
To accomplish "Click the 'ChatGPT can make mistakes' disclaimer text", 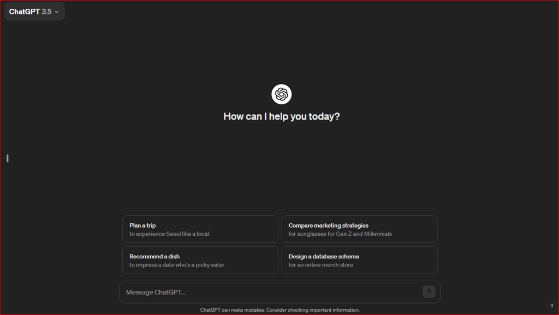I will pyautogui.click(x=280, y=310).
